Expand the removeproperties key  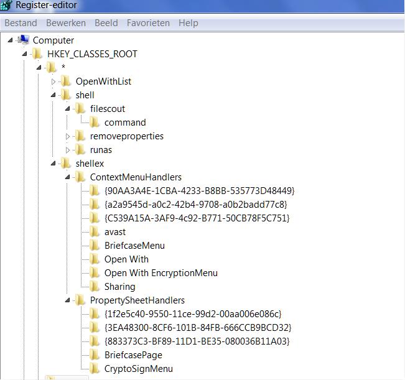[x=68, y=136]
